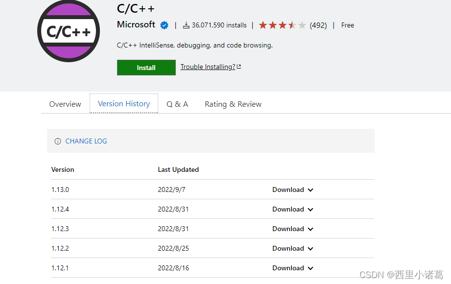Image resolution: width=451 pixels, height=284 pixels.
Task: Expand Download dropdown for version 1.12.3
Action: point(292,229)
